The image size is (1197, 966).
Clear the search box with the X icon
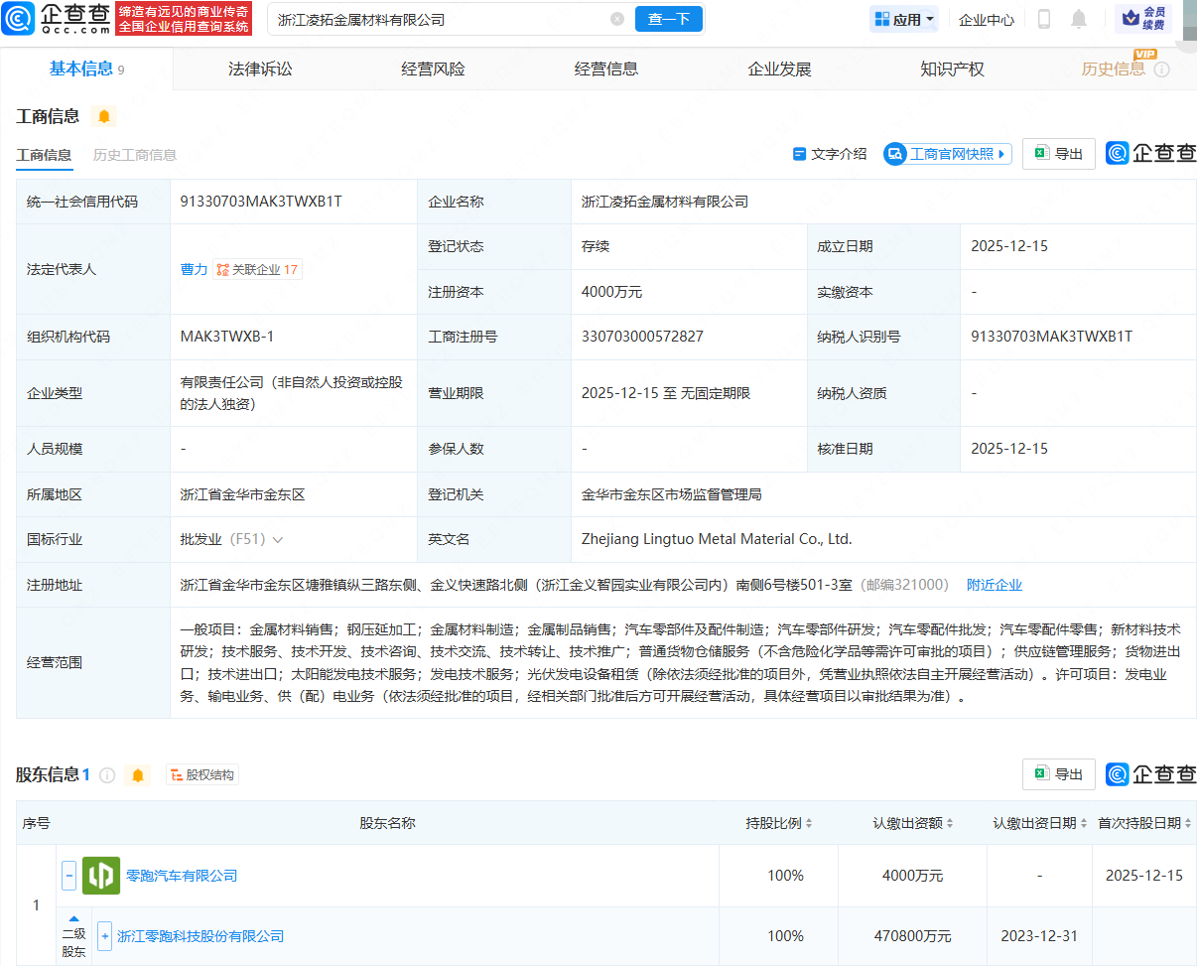point(617,19)
